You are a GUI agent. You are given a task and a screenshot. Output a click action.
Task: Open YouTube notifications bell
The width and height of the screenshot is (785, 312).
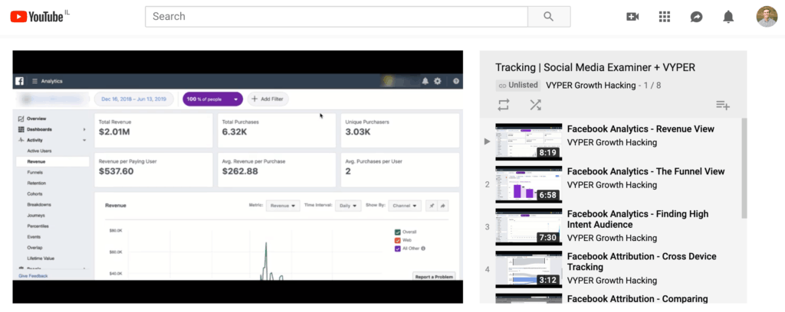(x=728, y=17)
